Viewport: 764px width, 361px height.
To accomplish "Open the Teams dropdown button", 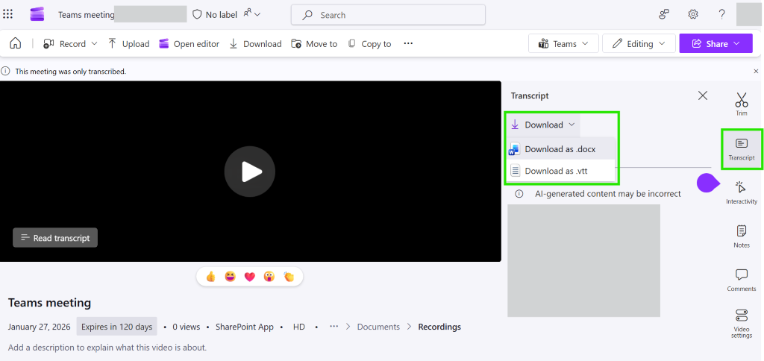I will point(564,44).
